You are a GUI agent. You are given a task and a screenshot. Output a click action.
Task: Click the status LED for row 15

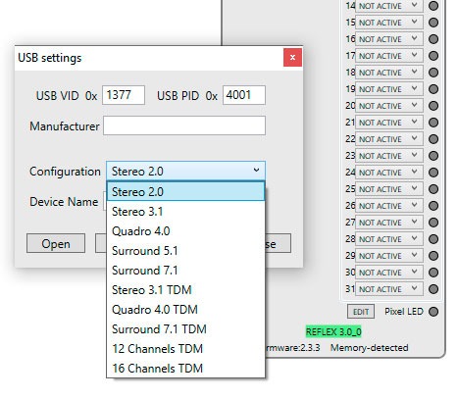click(x=433, y=23)
